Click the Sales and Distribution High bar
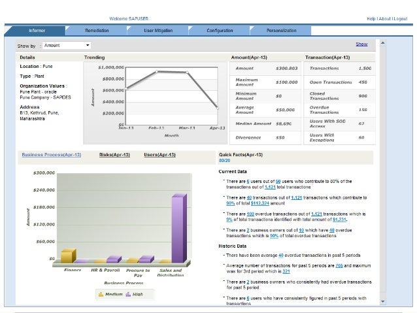Screen dimensions: 417x313 point(178,228)
